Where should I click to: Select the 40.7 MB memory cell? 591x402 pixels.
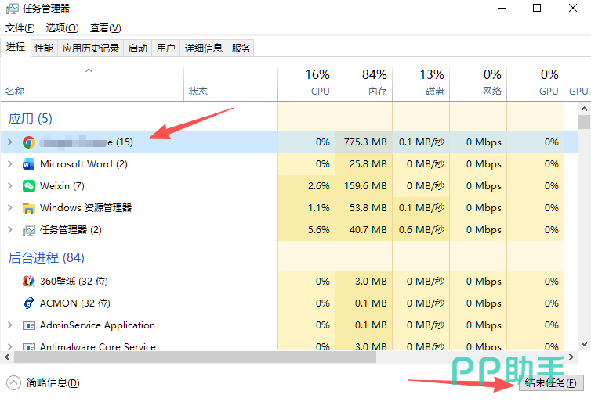pyautogui.click(x=364, y=230)
